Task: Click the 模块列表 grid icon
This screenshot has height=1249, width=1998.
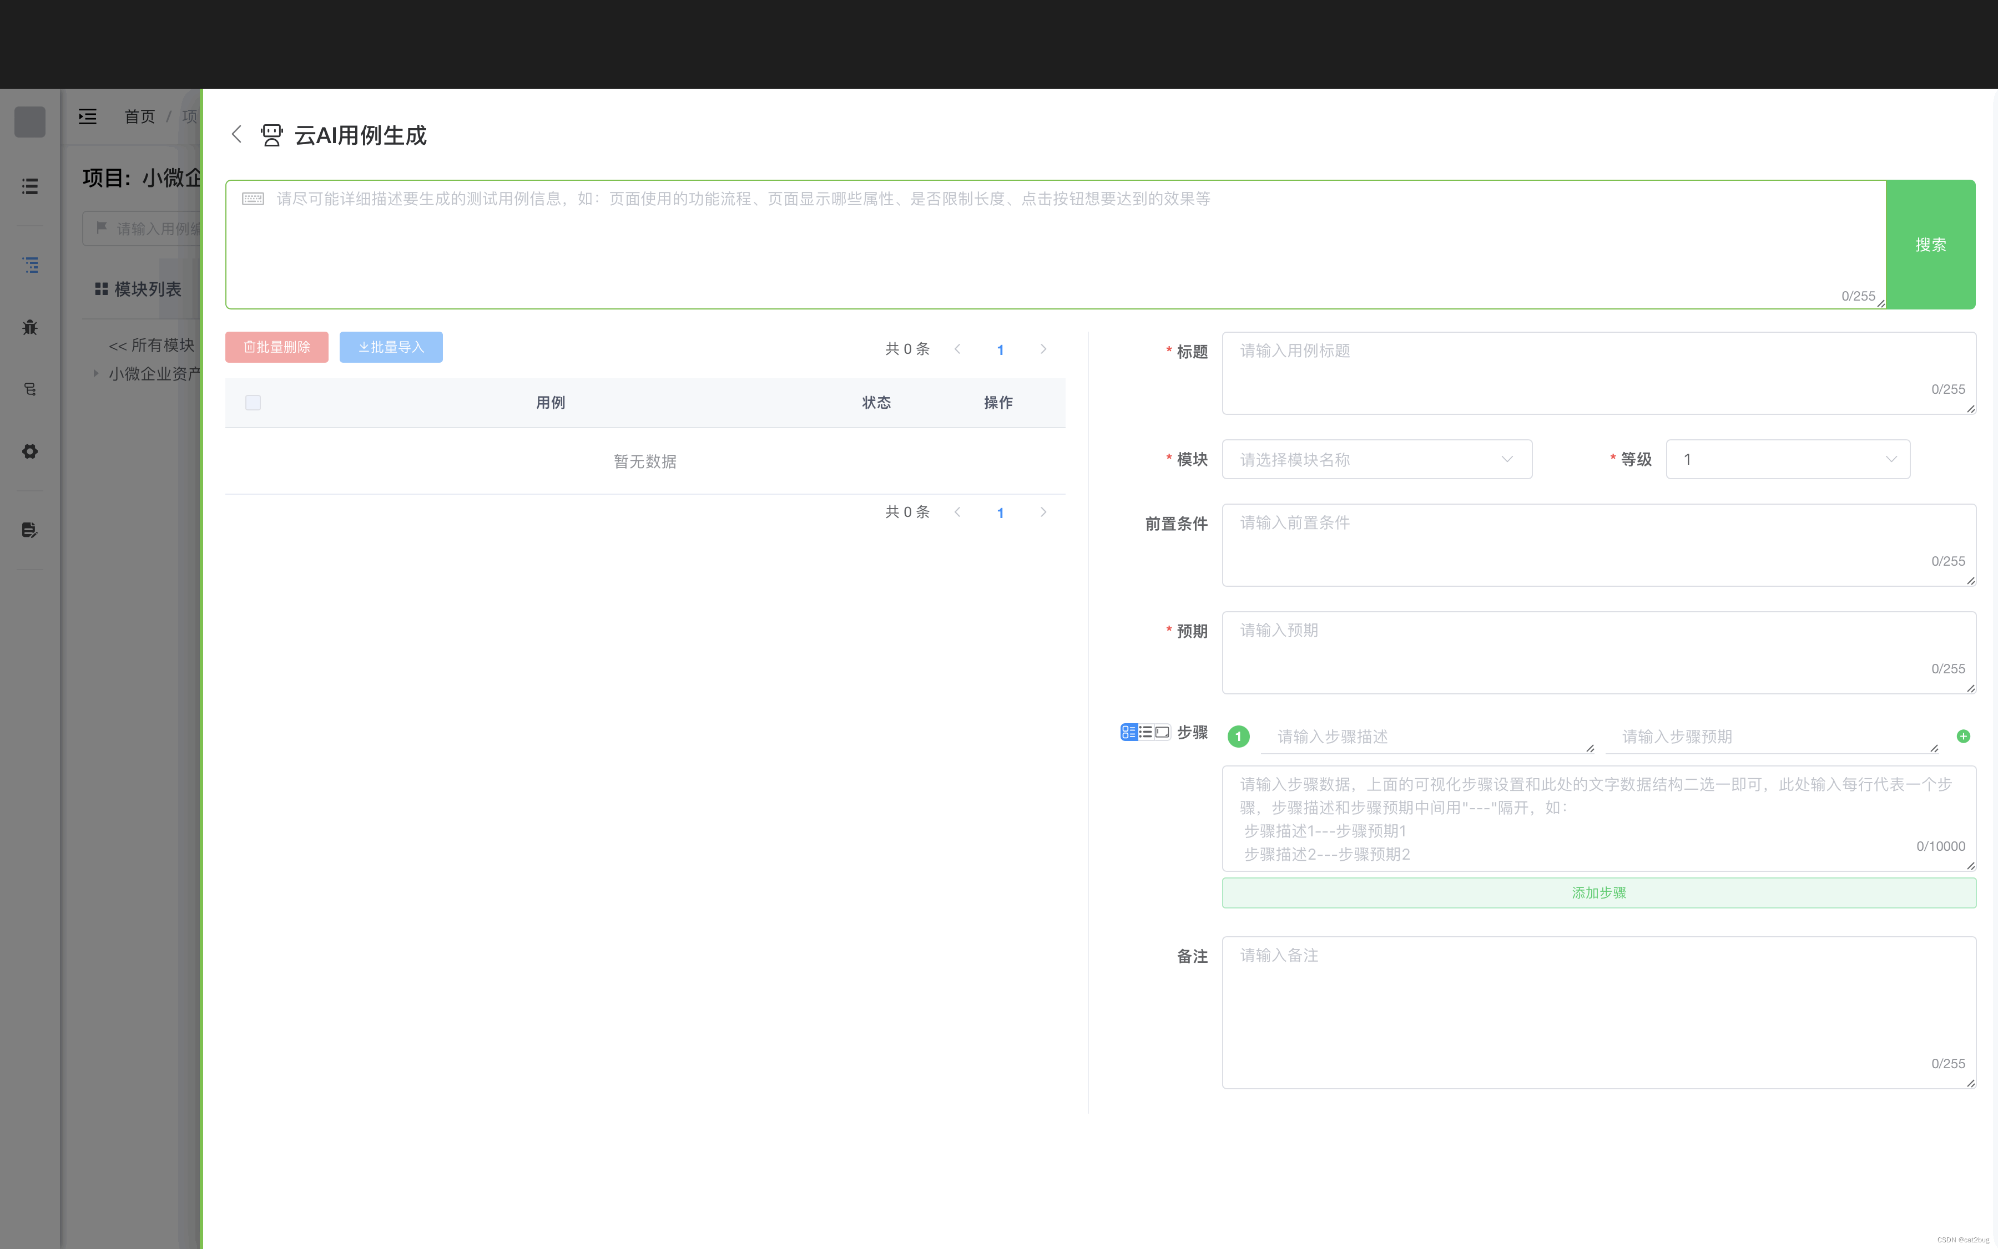Action: [x=102, y=288]
